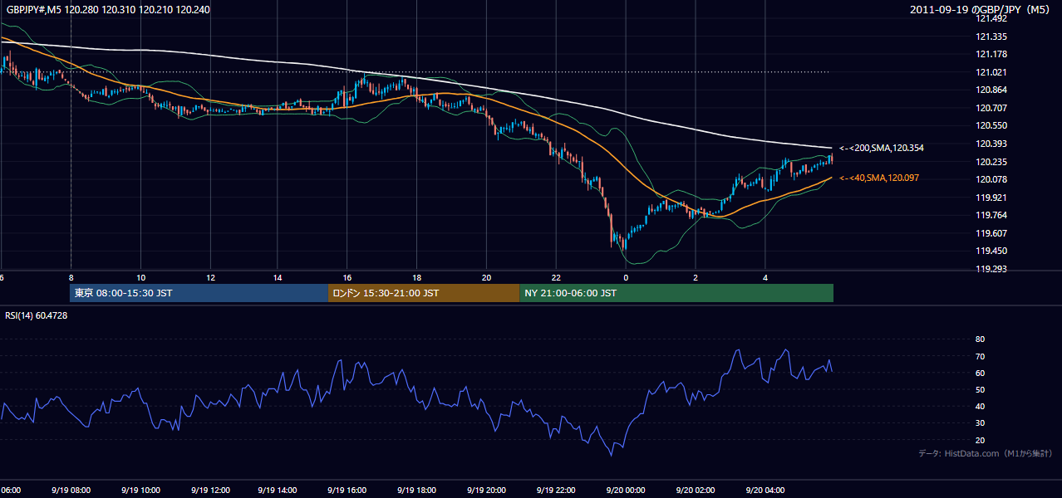Click the RSI 30 level label

click(x=980, y=423)
